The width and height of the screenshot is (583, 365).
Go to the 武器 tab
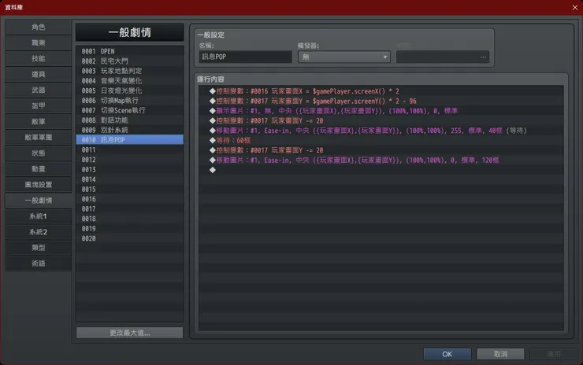pos(39,90)
